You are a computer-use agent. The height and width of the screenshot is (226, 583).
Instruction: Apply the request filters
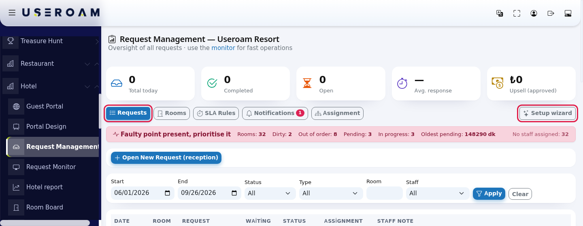pos(489,194)
